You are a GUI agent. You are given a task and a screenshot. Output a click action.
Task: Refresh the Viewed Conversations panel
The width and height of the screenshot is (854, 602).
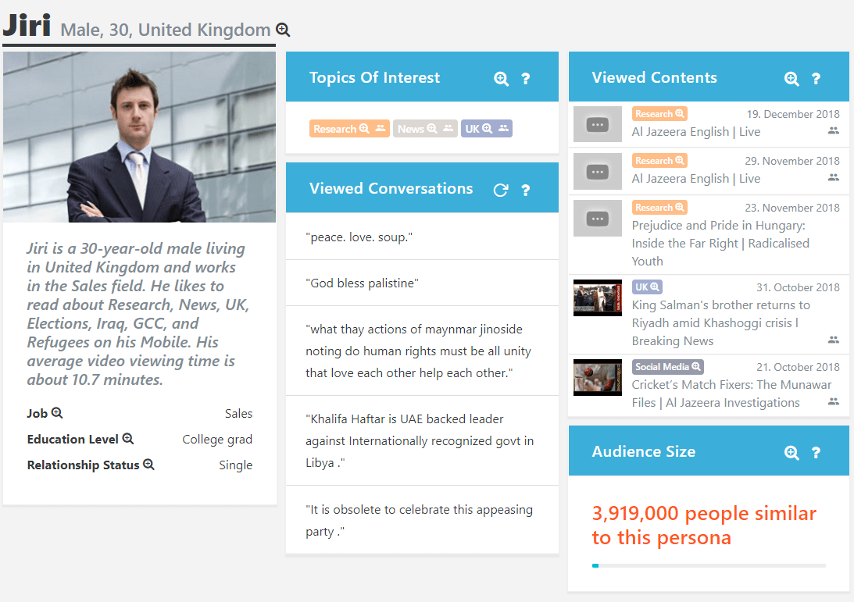pos(501,190)
